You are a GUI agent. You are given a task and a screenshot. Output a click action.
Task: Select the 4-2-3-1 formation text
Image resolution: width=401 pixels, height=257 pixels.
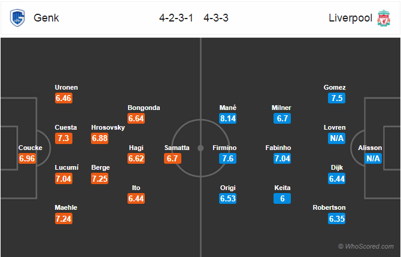tap(176, 18)
